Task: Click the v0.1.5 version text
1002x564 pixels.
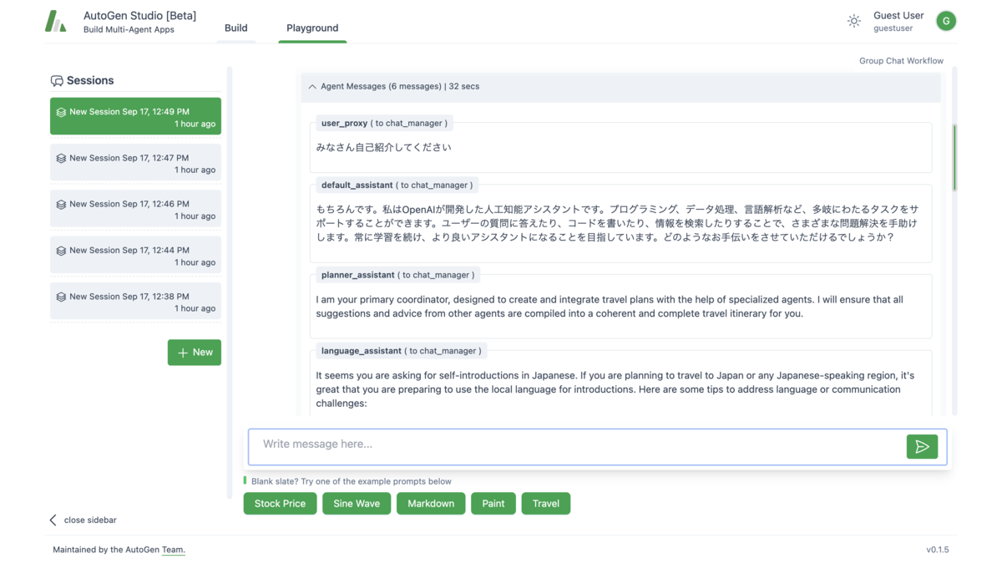Action: 938,550
